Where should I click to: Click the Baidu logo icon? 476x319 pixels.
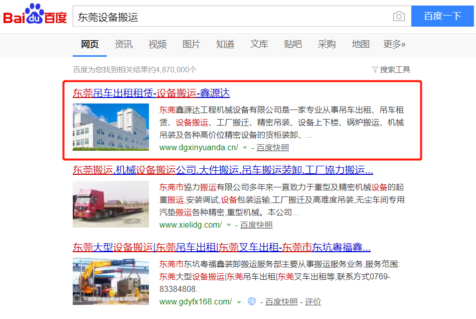35,14
